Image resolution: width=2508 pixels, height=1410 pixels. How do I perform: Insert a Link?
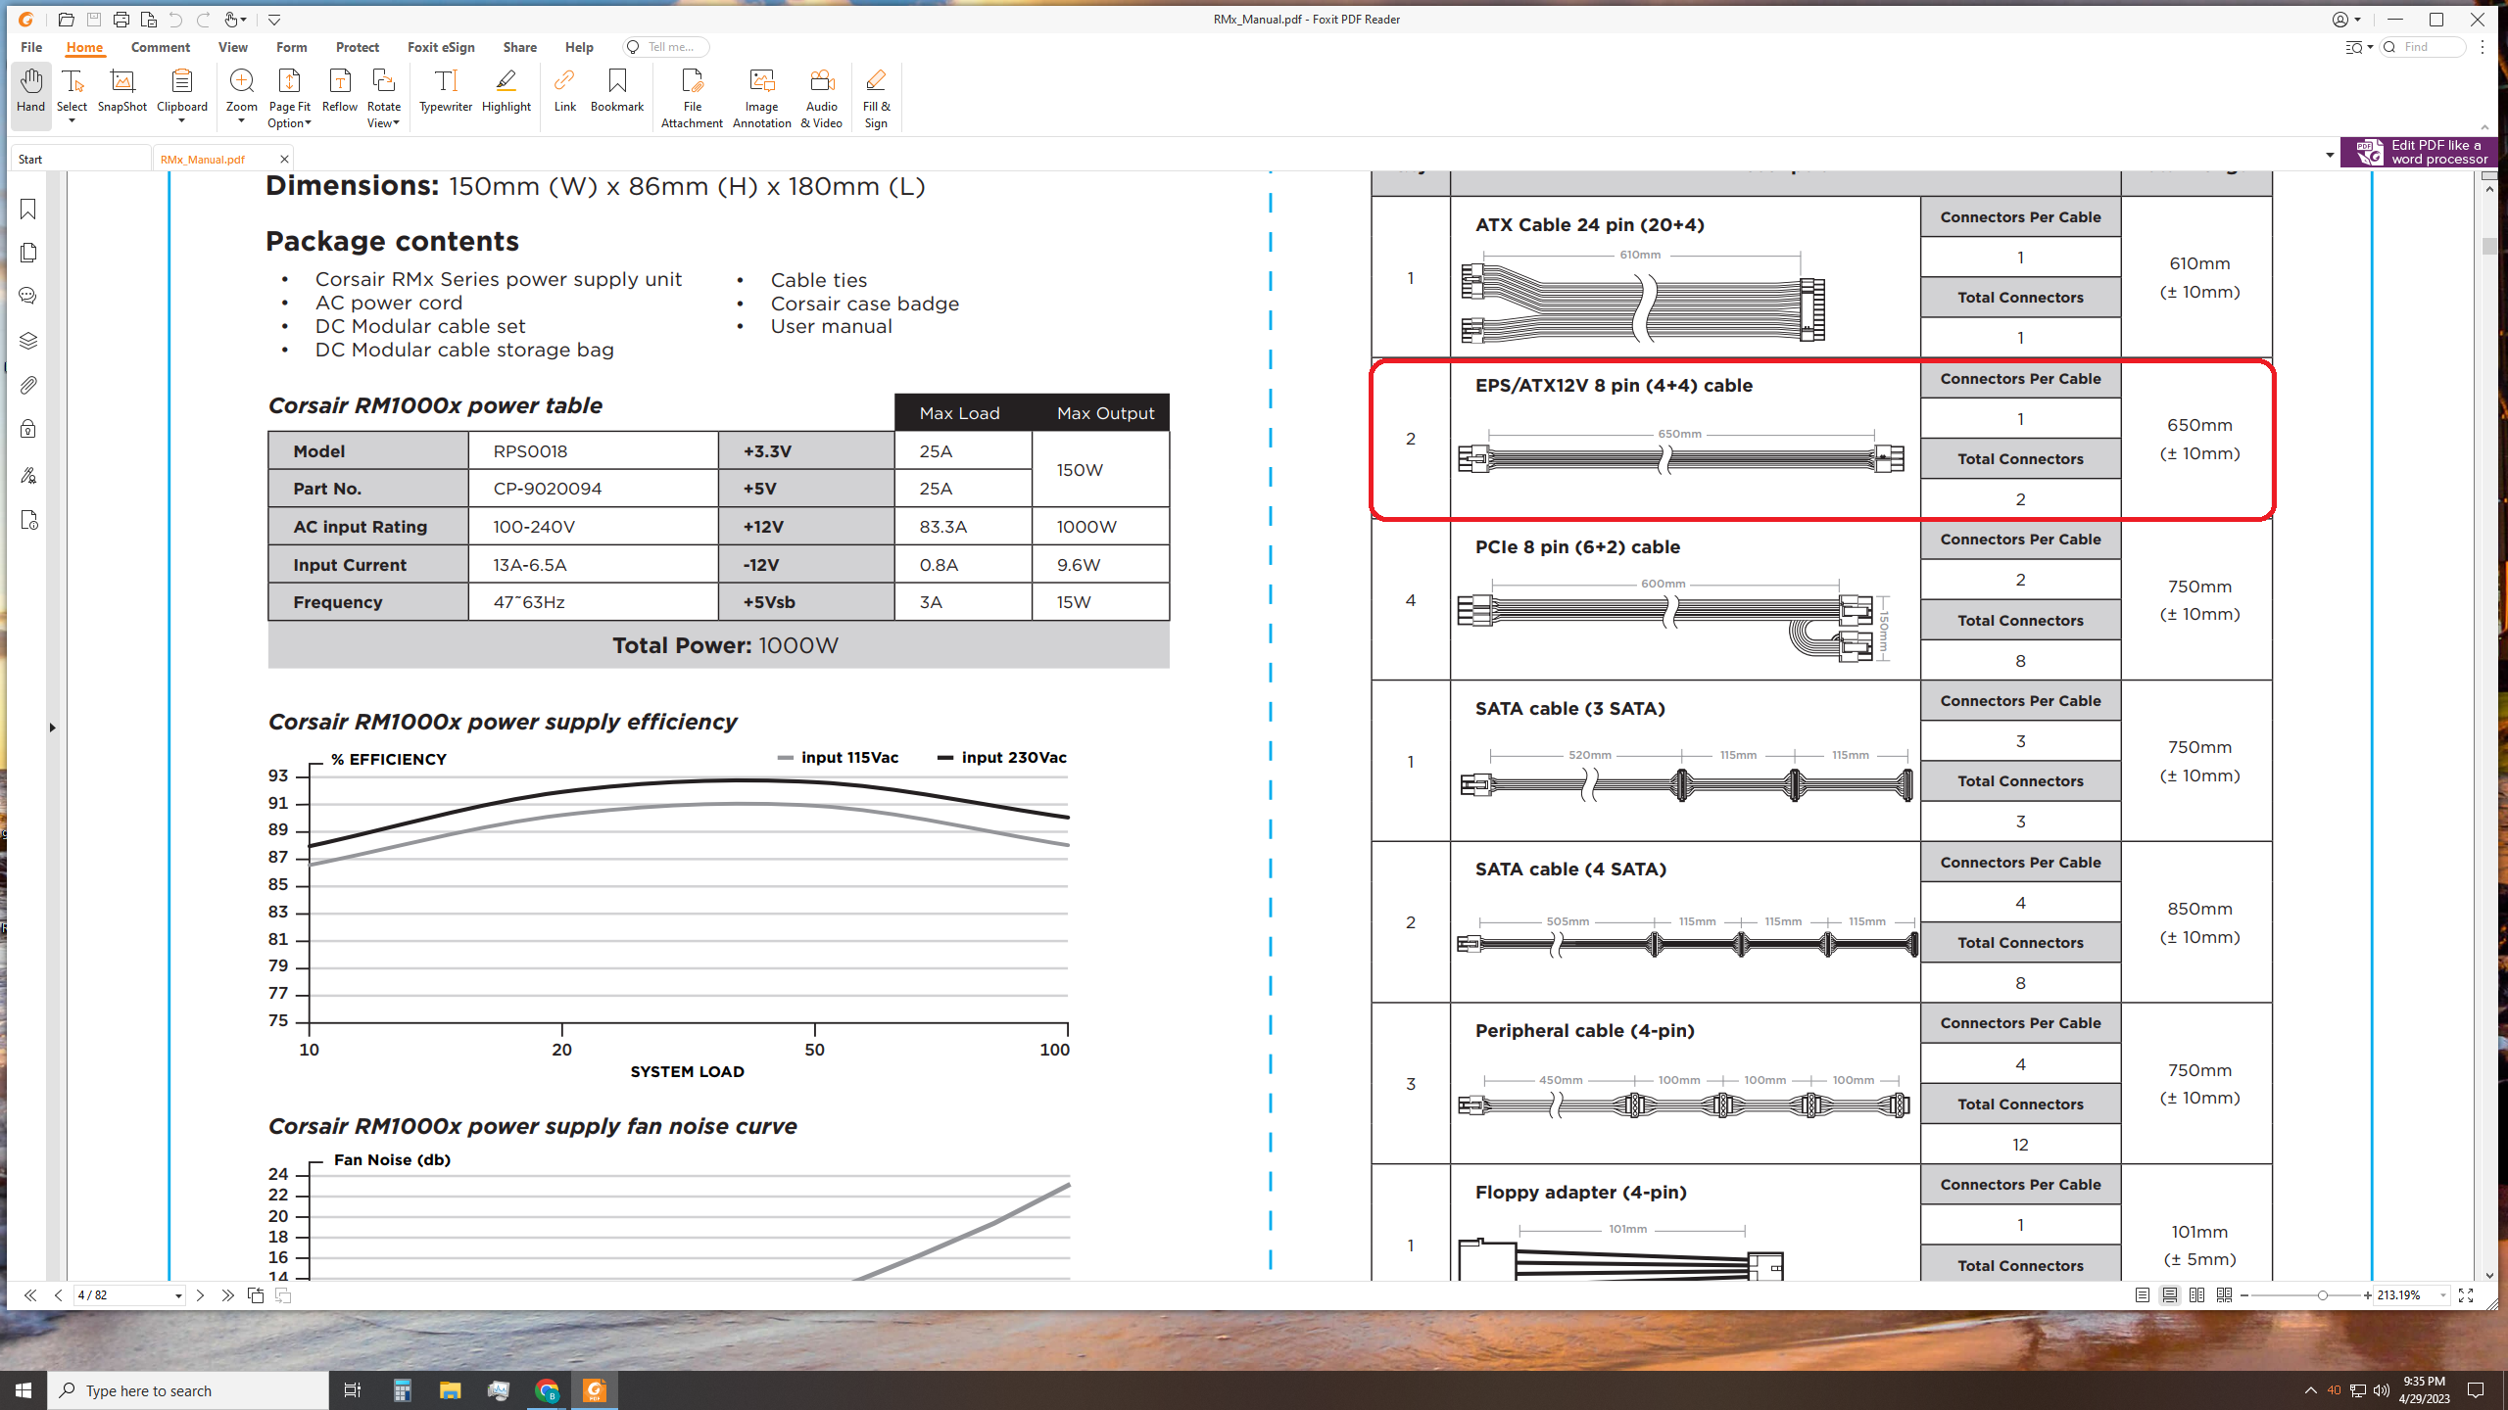[565, 91]
